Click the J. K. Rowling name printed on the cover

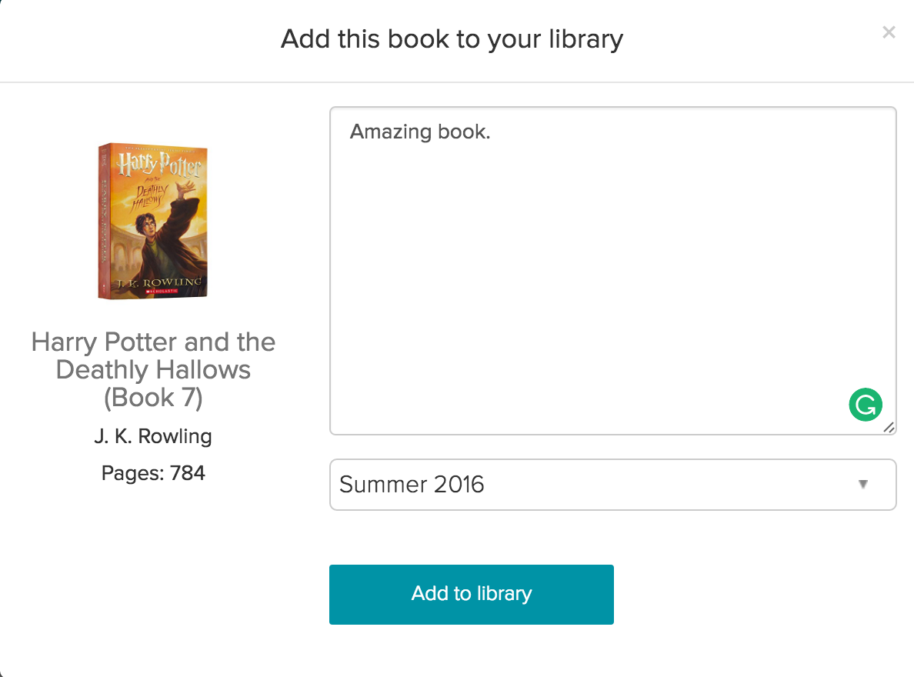point(158,283)
